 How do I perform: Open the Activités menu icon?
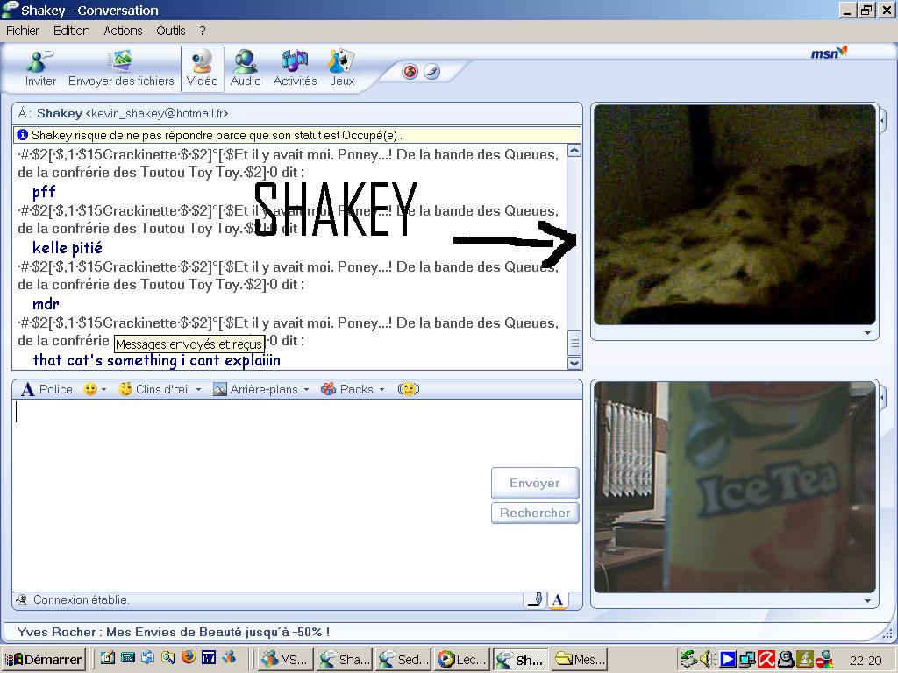point(295,68)
